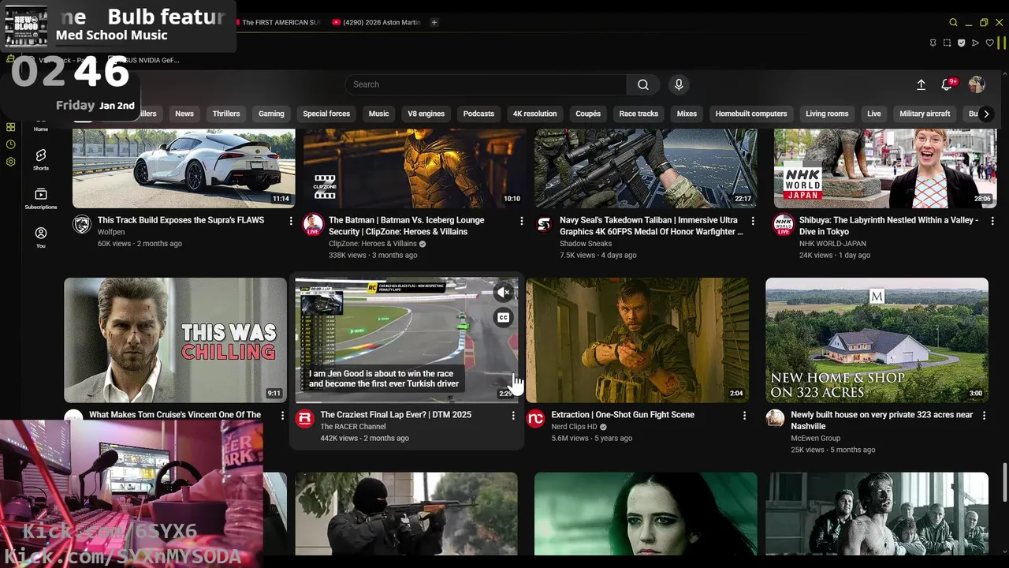Switch to THE FIRST AMERICAN SU browser tab
1009x568 pixels.
[x=278, y=22]
